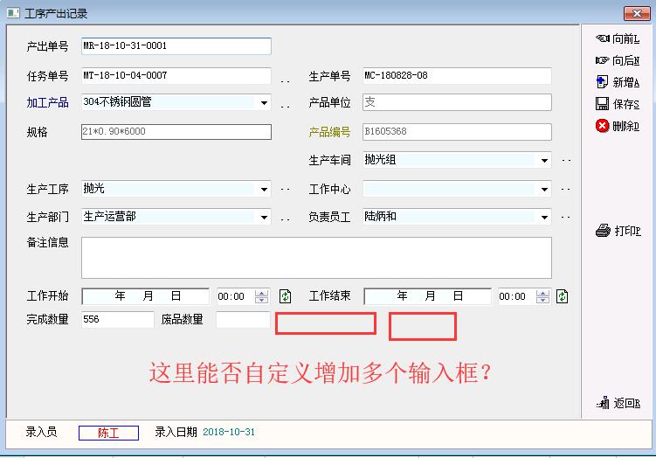656x458 pixels.
Task: Expand the 加工产品 dropdown list
Action: coord(264,103)
